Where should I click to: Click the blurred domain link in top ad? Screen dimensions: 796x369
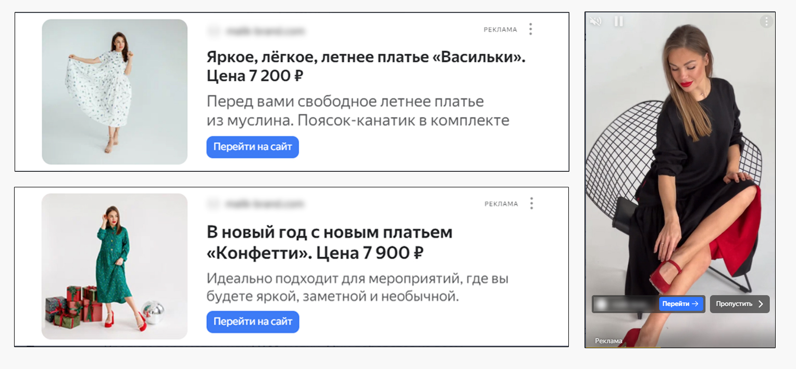(x=265, y=31)
